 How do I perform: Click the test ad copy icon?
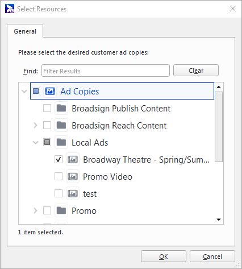(73, 193)
